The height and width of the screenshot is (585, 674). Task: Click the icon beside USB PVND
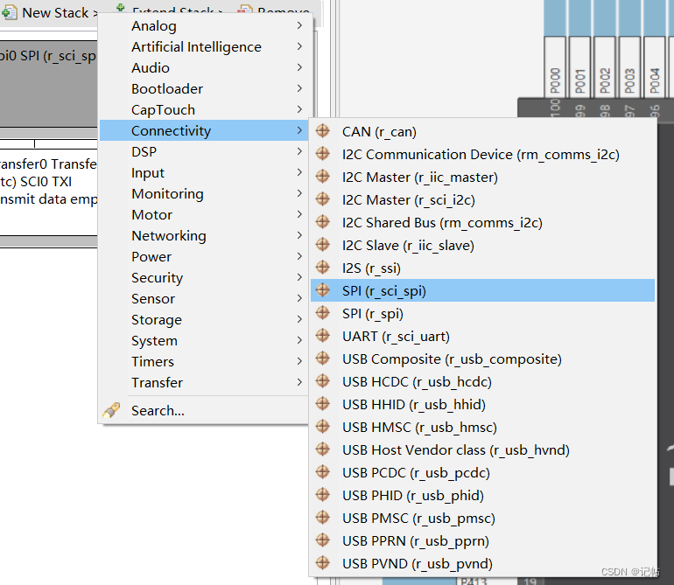point(322,562)
